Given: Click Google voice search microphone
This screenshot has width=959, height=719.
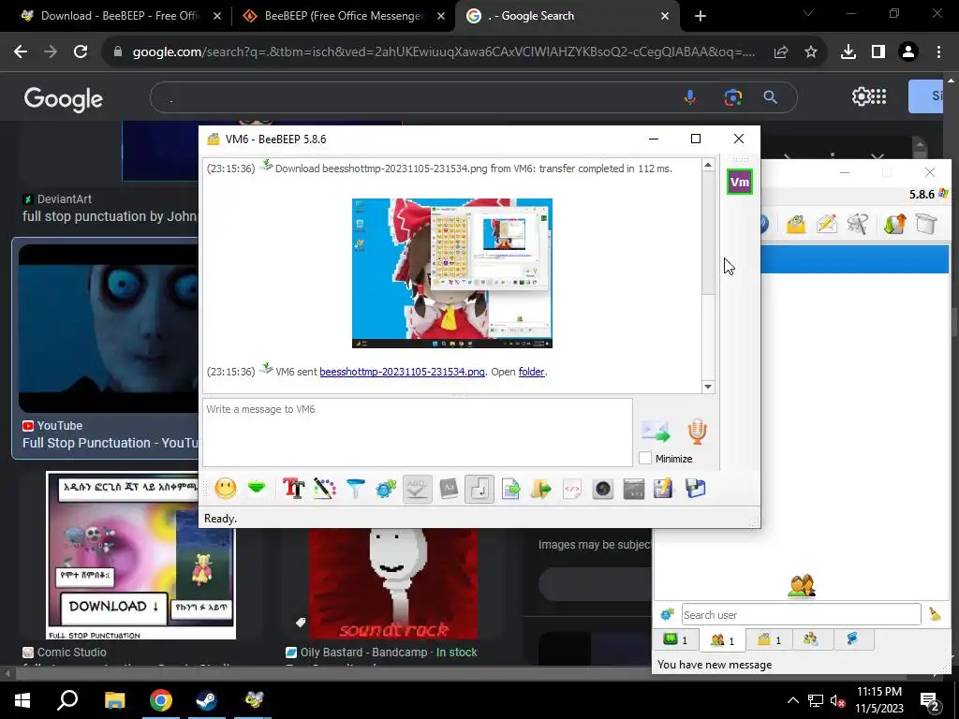Looking at the screenshot, I should 690,97.
